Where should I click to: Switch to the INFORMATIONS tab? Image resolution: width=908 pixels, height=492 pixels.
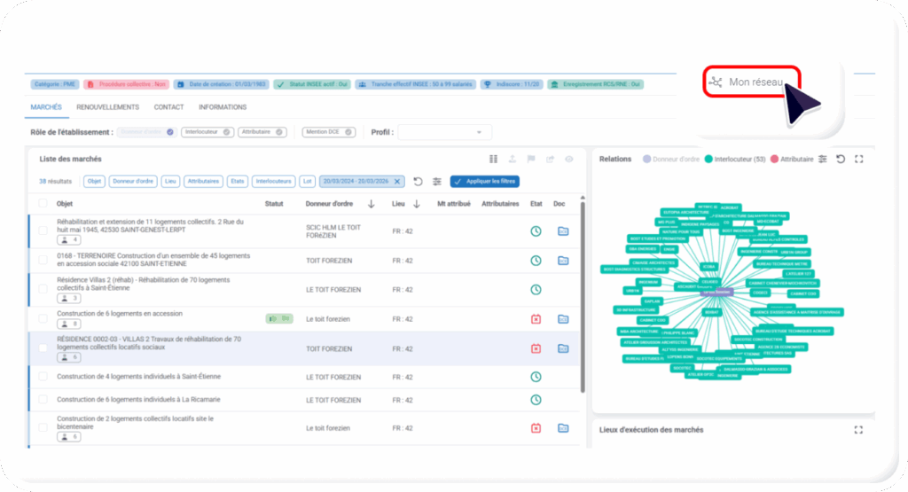tap(223, 107)
